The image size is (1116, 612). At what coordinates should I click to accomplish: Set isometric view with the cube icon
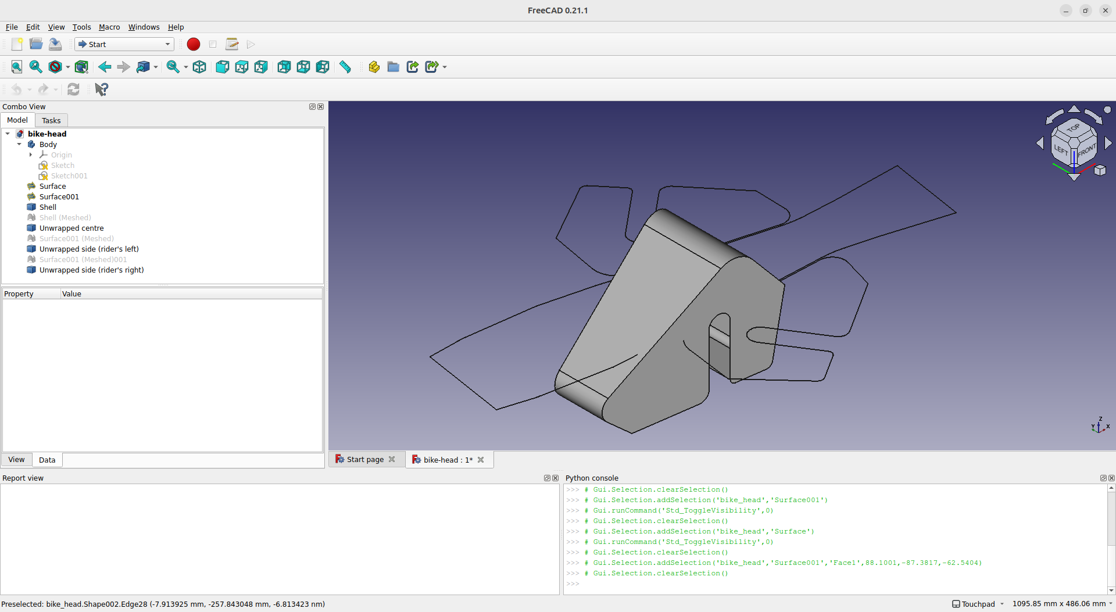click(x=199, y=67)
